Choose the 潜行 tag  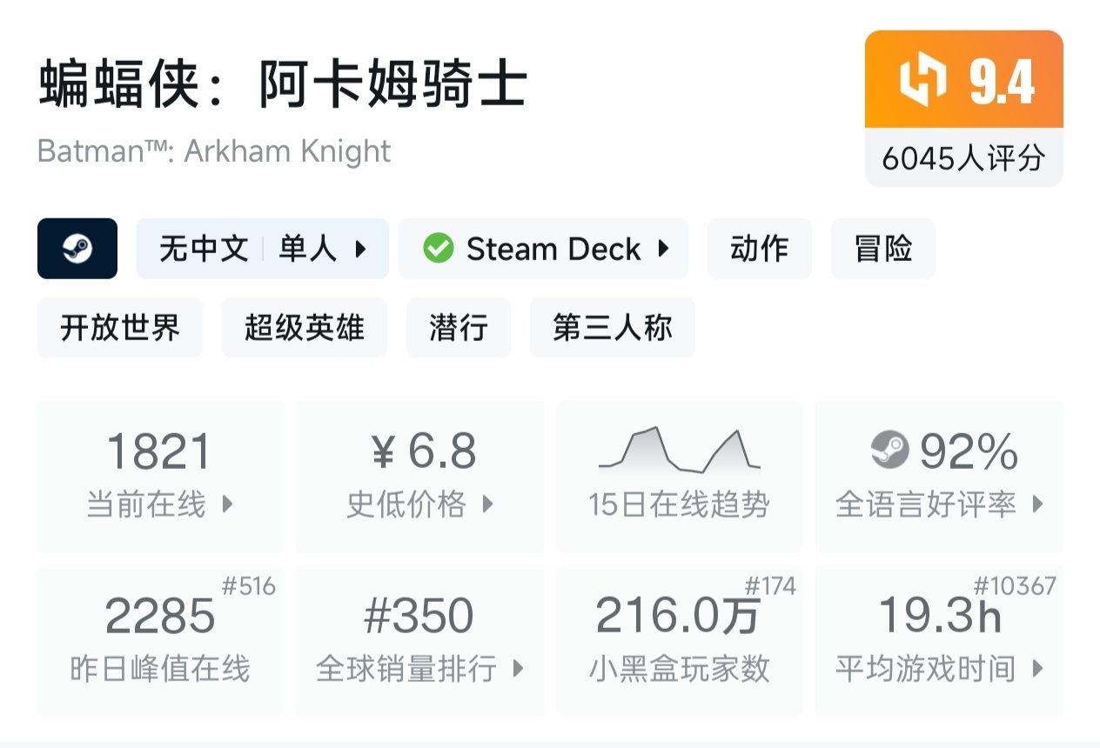pyautogui.click(x=458, y=328)
